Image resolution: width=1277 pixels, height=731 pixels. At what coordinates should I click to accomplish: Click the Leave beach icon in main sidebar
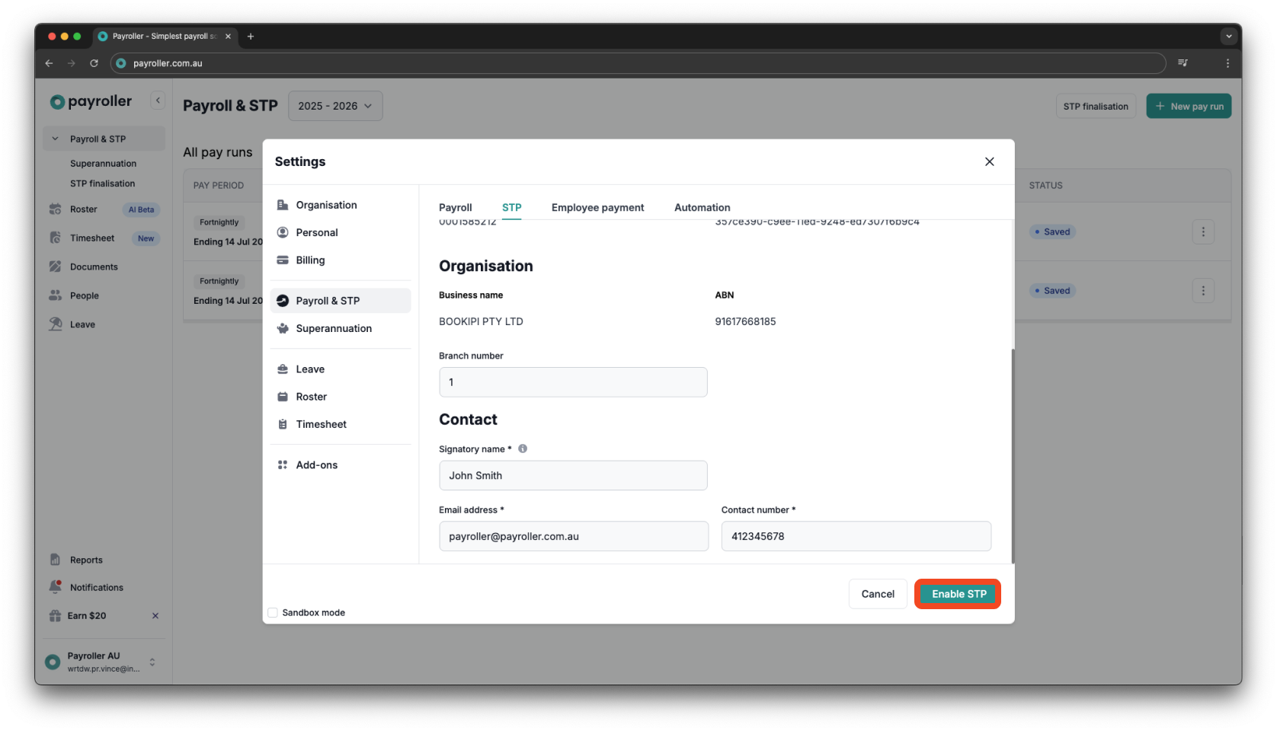(x=56, y=324)
